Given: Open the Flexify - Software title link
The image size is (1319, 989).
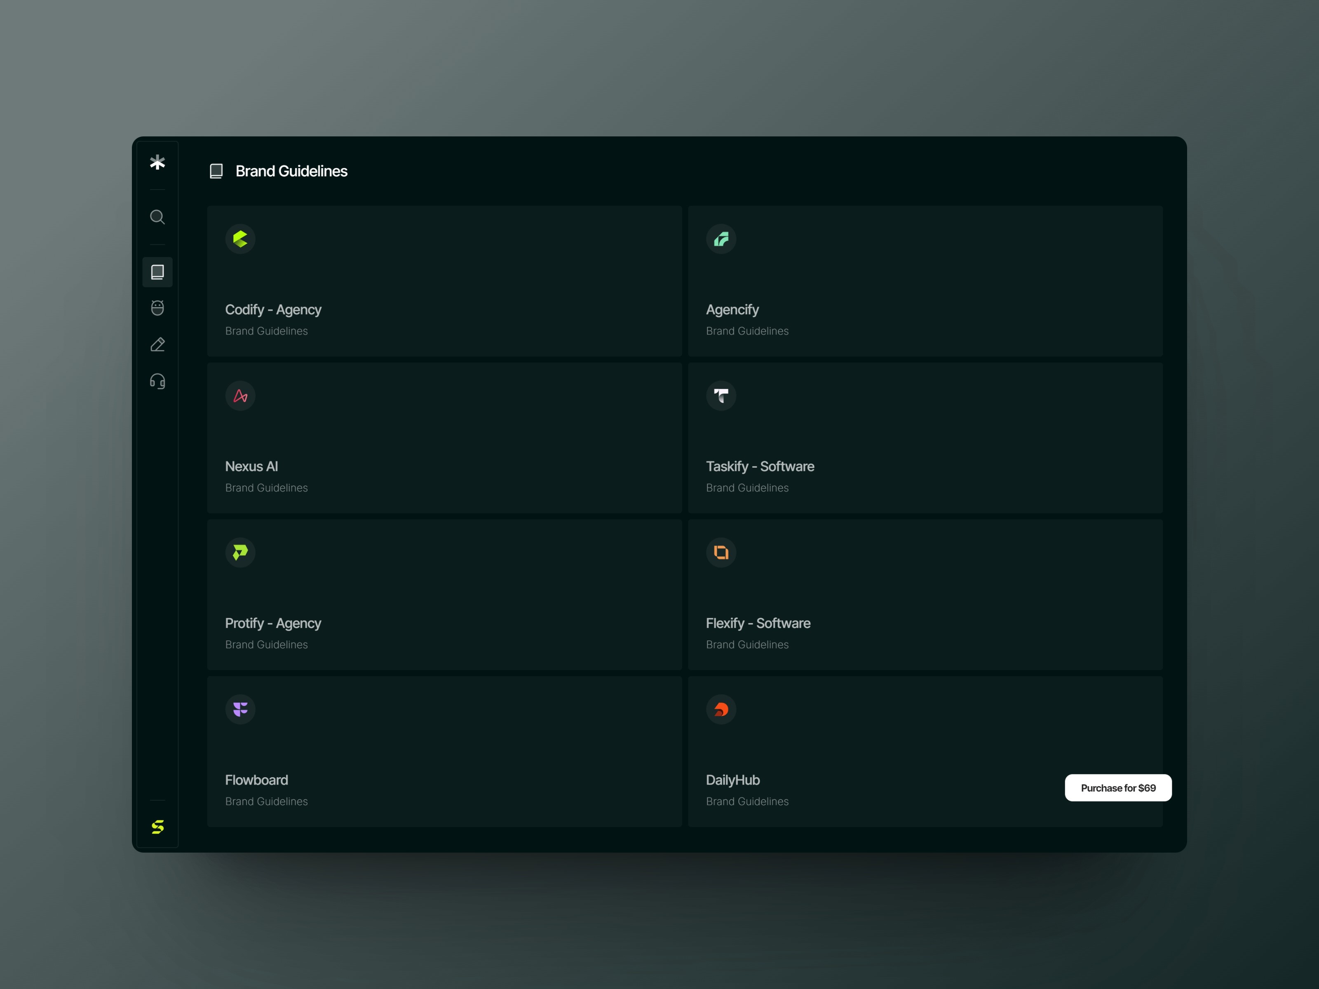Looking at the screenshot, I should (758, 623).
